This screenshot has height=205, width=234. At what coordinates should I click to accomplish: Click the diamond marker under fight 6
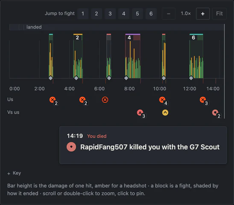tap(191, 78)
